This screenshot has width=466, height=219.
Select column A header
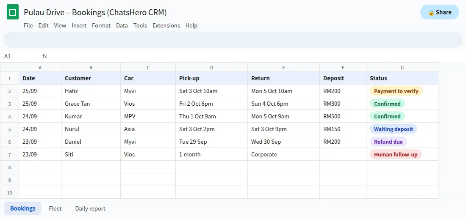coord(40,67)
